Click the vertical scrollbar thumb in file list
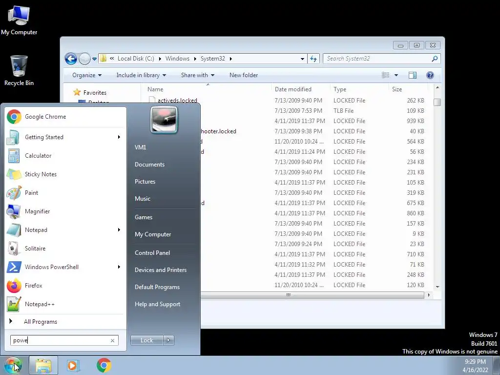This screenshot has height=375, width=500. pyautogui.click(x=437, y=102)
